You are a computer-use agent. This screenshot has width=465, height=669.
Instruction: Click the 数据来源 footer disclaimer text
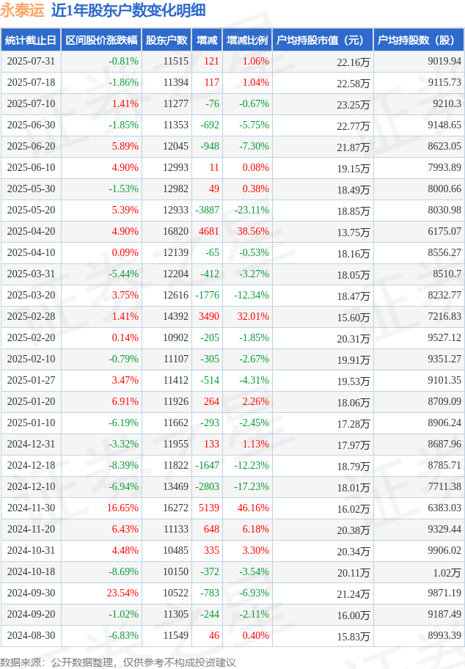click(118, 662)
